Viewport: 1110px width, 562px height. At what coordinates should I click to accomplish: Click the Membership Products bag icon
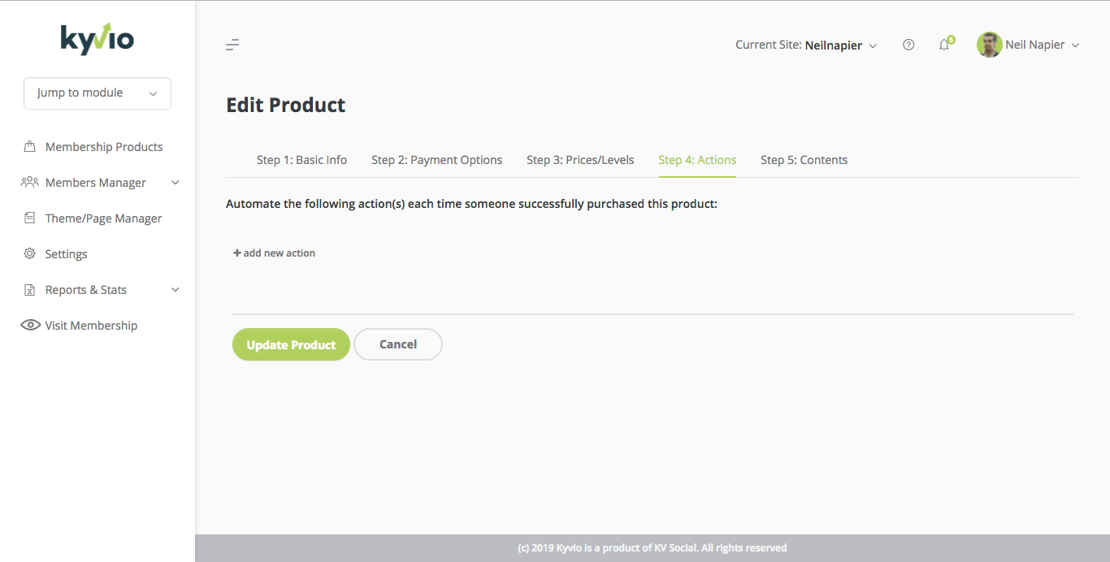30,147
